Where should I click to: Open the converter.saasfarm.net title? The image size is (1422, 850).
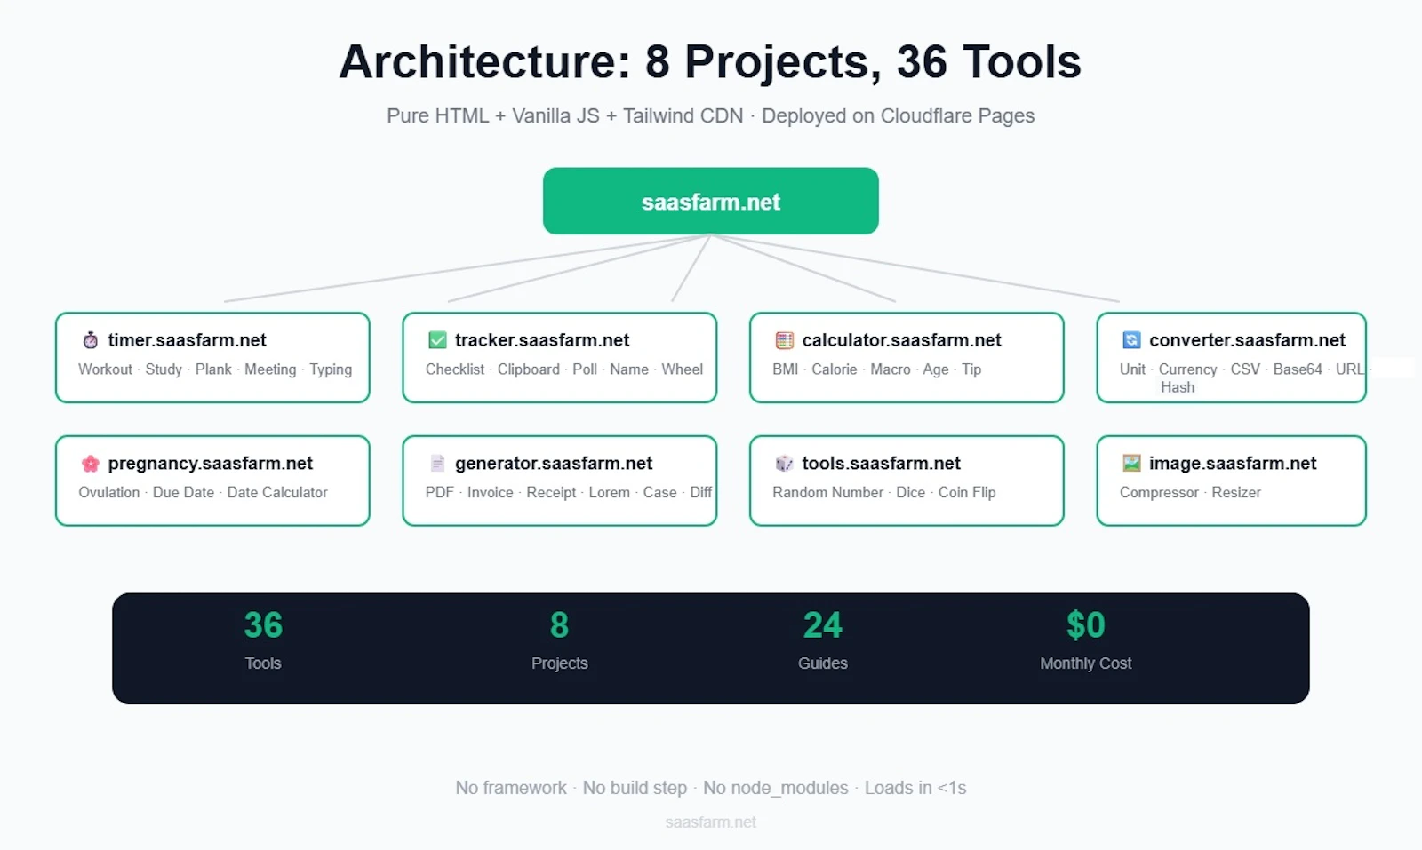(x=1247, y=340)
